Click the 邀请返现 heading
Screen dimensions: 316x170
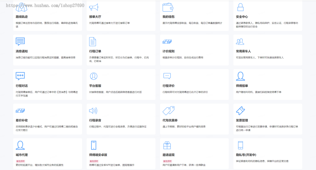(x=169, y=155)
